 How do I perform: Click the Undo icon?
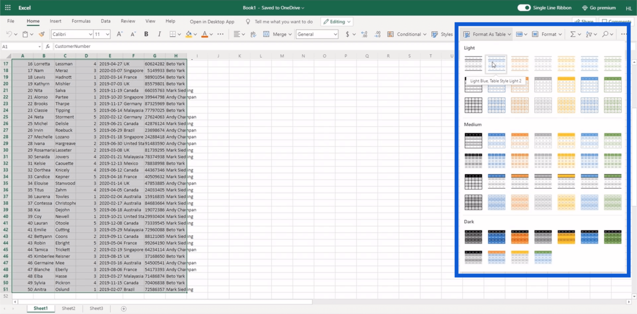click(9, 34)
